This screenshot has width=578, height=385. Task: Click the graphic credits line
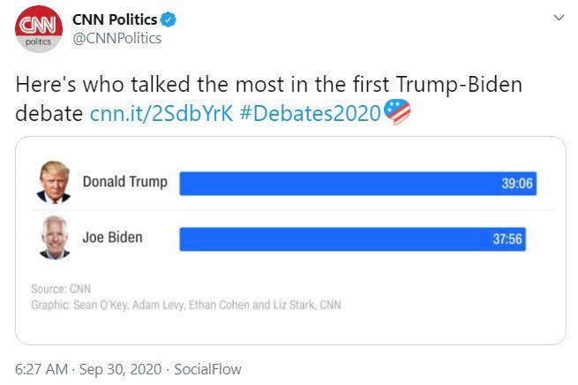186,305
